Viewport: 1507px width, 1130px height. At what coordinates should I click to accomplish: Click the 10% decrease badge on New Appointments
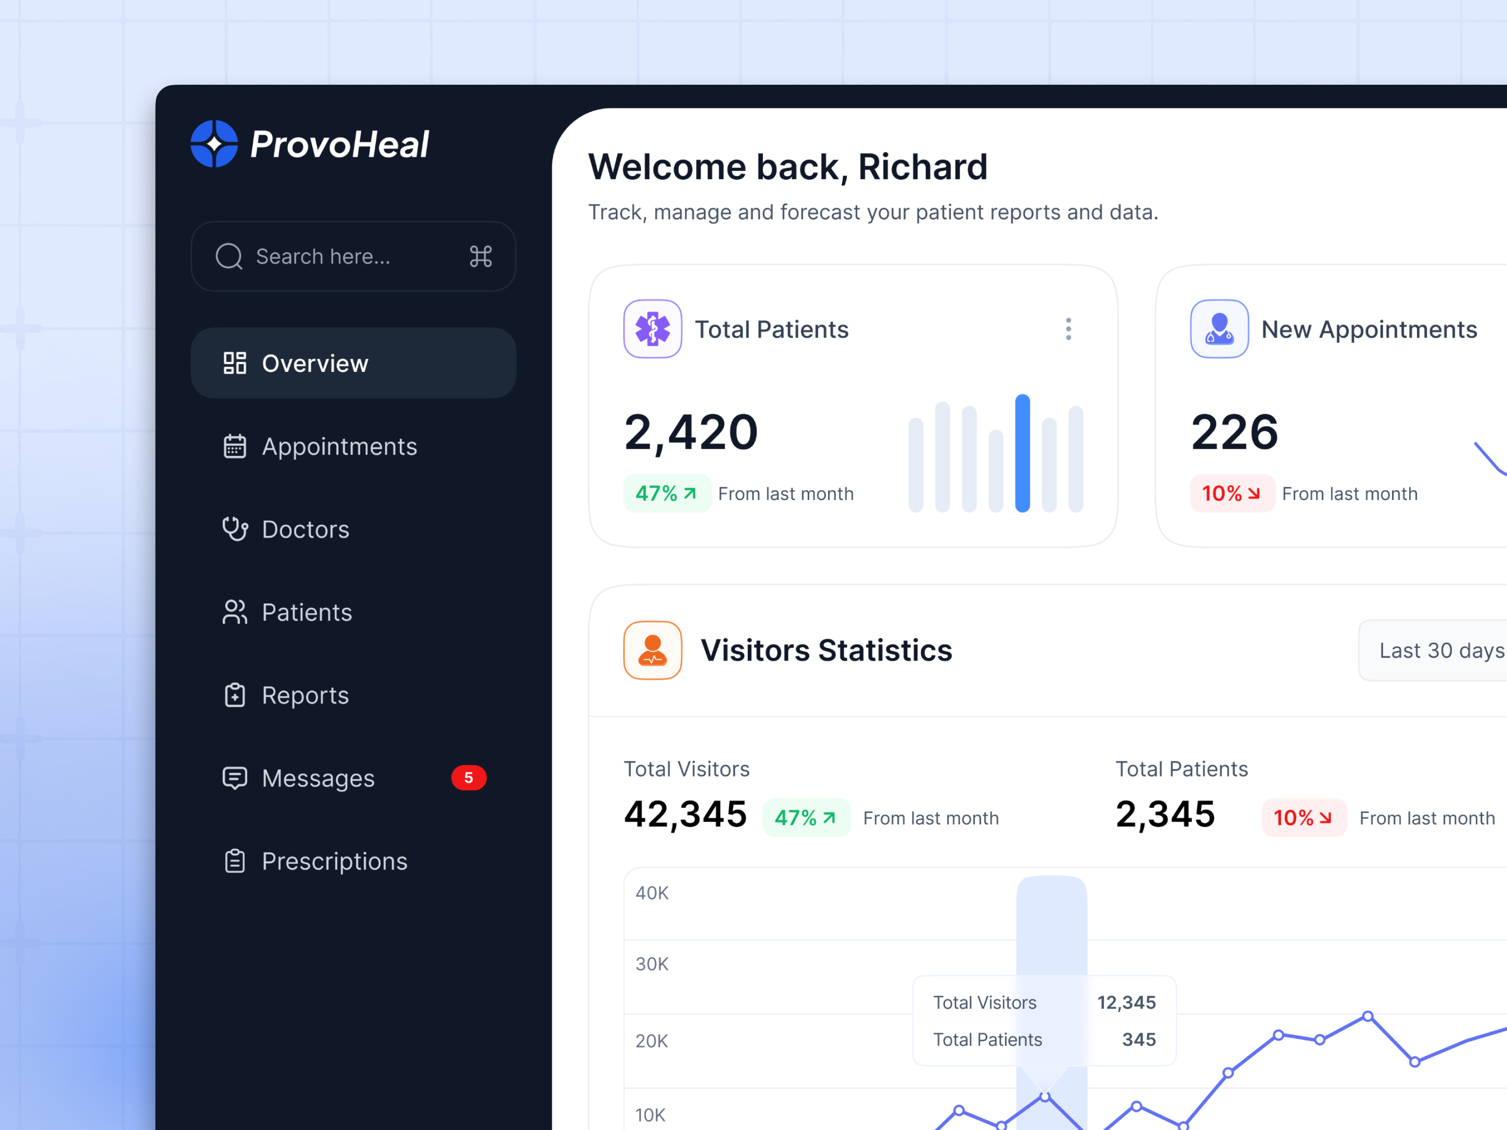pos(1232,492)
